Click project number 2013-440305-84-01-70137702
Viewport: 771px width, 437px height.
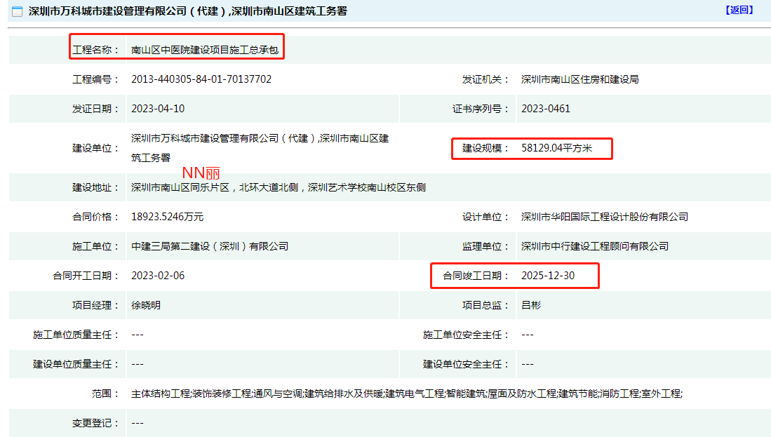click(201, 79)
